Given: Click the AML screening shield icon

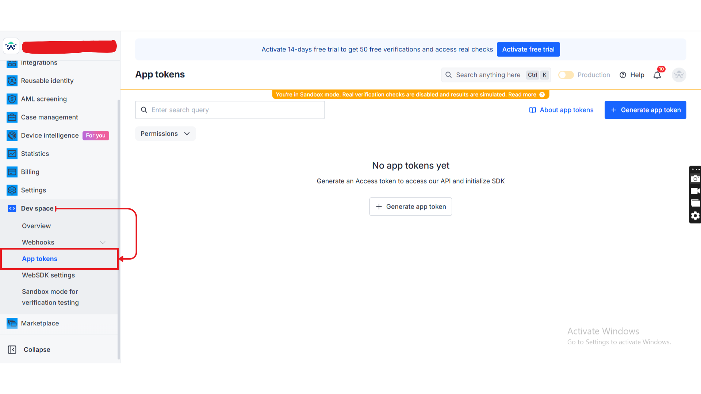Looking at the screenshot, I should click(x=12, y=99).
